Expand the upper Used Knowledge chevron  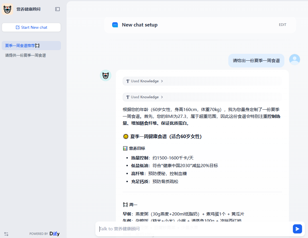pos(162,81)
